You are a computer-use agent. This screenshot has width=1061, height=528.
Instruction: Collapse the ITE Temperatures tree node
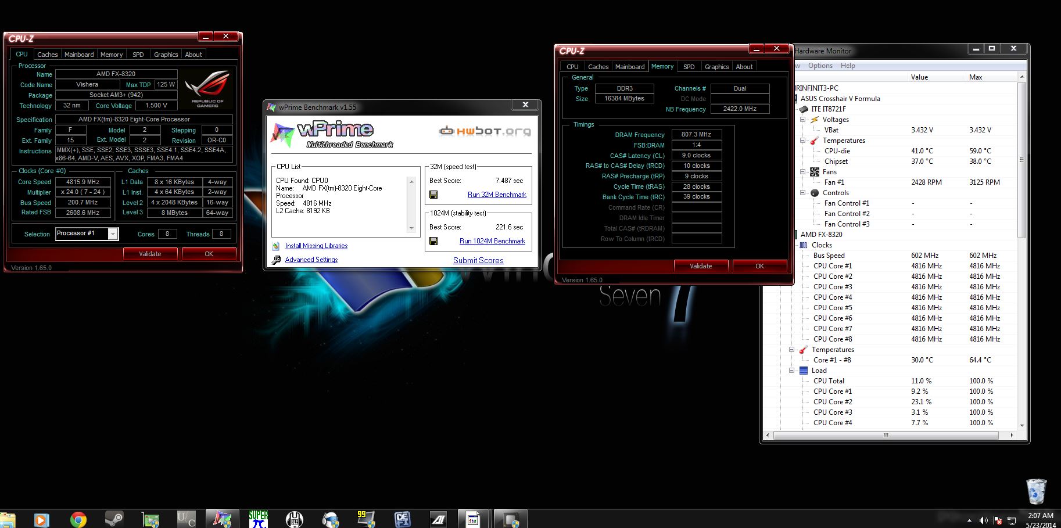[803, 141]
